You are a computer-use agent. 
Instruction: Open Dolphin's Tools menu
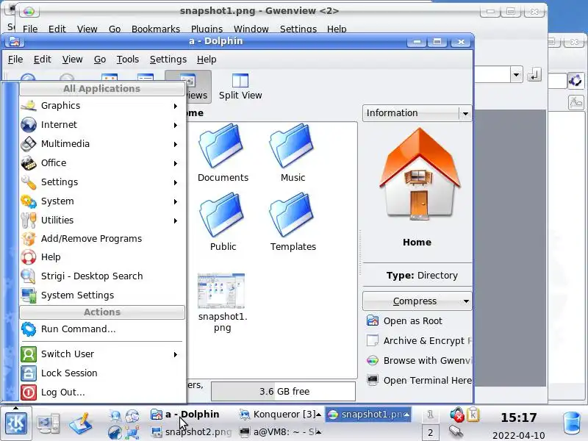pyautogui.click(x=127, y=60)
